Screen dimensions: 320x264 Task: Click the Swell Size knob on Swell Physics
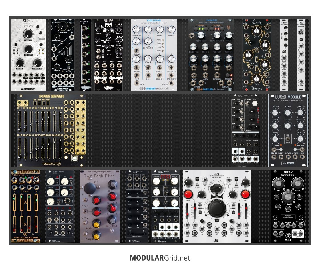[156, 181]
